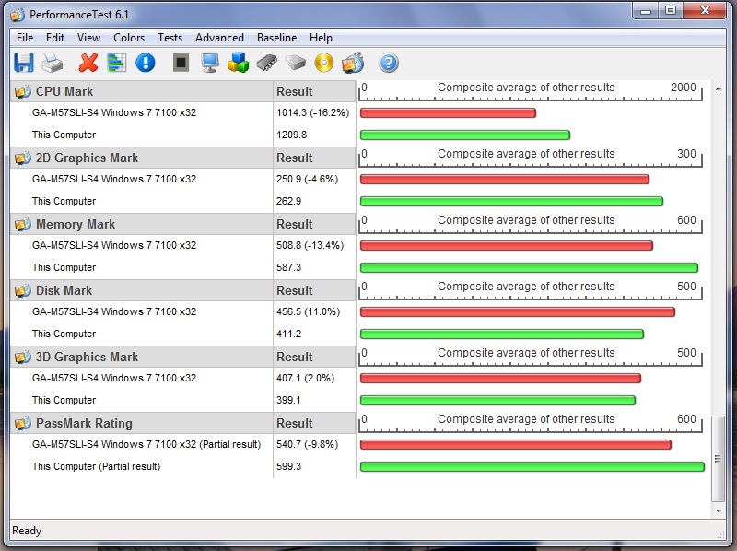This screenshot has width=737, height=551.
Task: Click the red Disk Mark baseline bar
Action: tap(518, 311)
